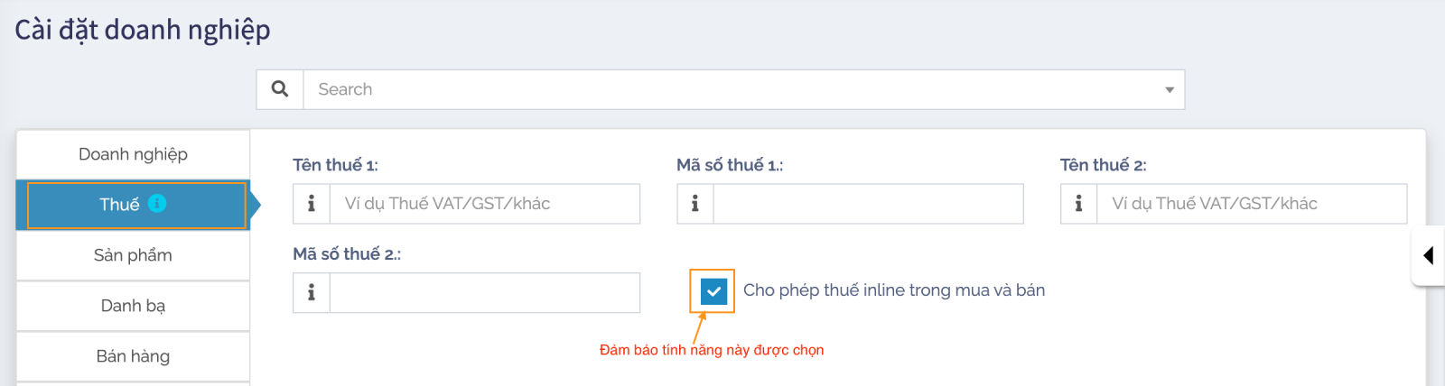The width and height of the screenshot is (1445, 386).
Task: Click the 'Cho phép thuế inline trong mua và bán' label
Action: [x=893, y=290]
